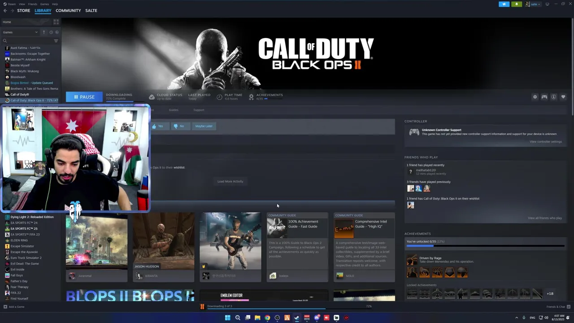
Task: Show hidden system tray icons chevron
Action: [516, 318]
